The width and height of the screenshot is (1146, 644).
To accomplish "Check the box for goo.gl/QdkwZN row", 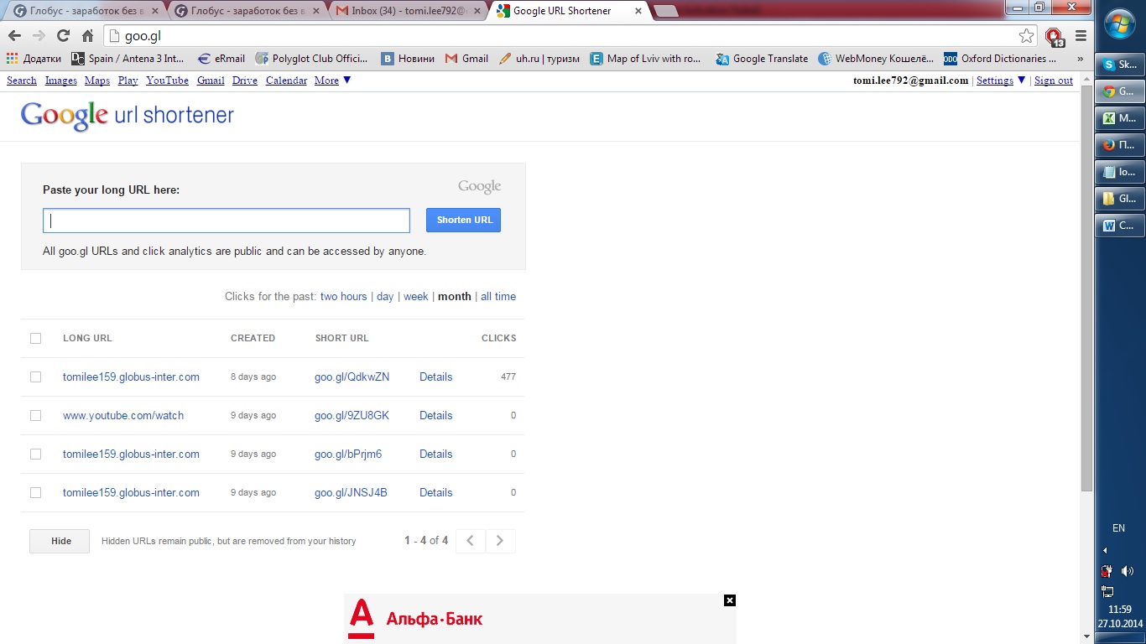I will [35, 377].
